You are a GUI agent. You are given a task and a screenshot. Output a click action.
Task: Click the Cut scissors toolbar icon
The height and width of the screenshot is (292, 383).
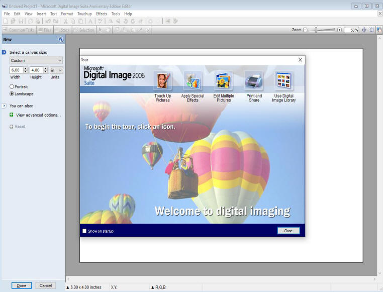point(65,21)
